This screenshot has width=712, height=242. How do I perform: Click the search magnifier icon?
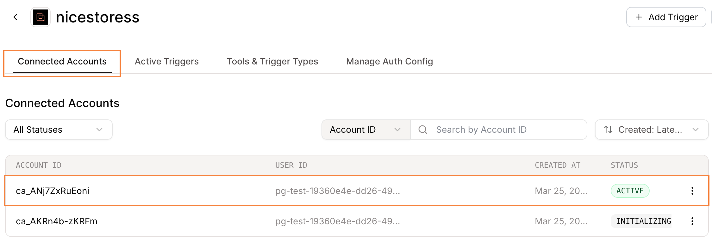click(x=423, y=130)
